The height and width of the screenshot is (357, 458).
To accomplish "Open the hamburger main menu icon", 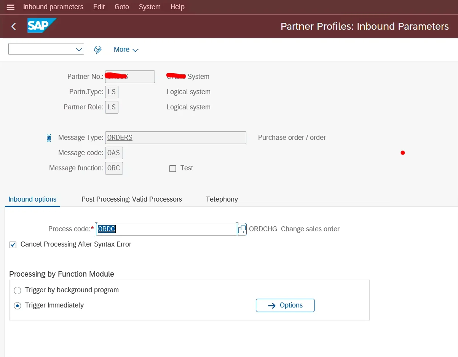I will (11, 7).
